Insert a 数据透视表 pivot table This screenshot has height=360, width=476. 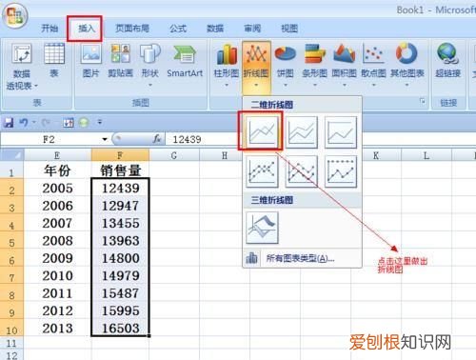point(22,67)
